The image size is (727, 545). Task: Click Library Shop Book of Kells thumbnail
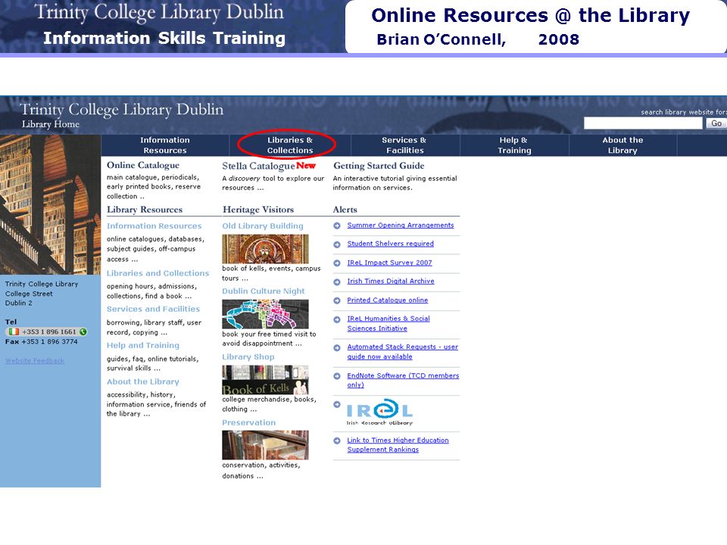pos(265,380)
